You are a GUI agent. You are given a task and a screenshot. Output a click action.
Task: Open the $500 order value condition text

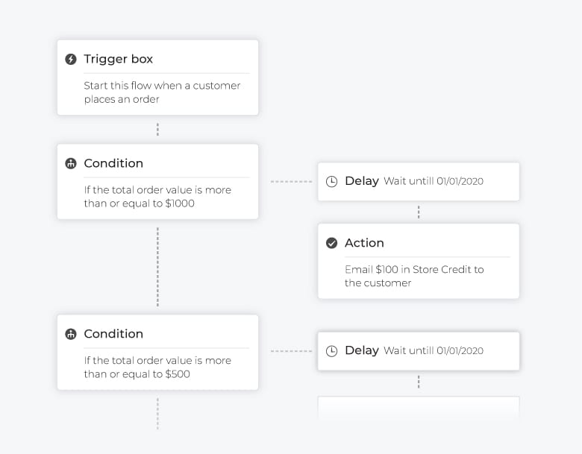(157, 368)
